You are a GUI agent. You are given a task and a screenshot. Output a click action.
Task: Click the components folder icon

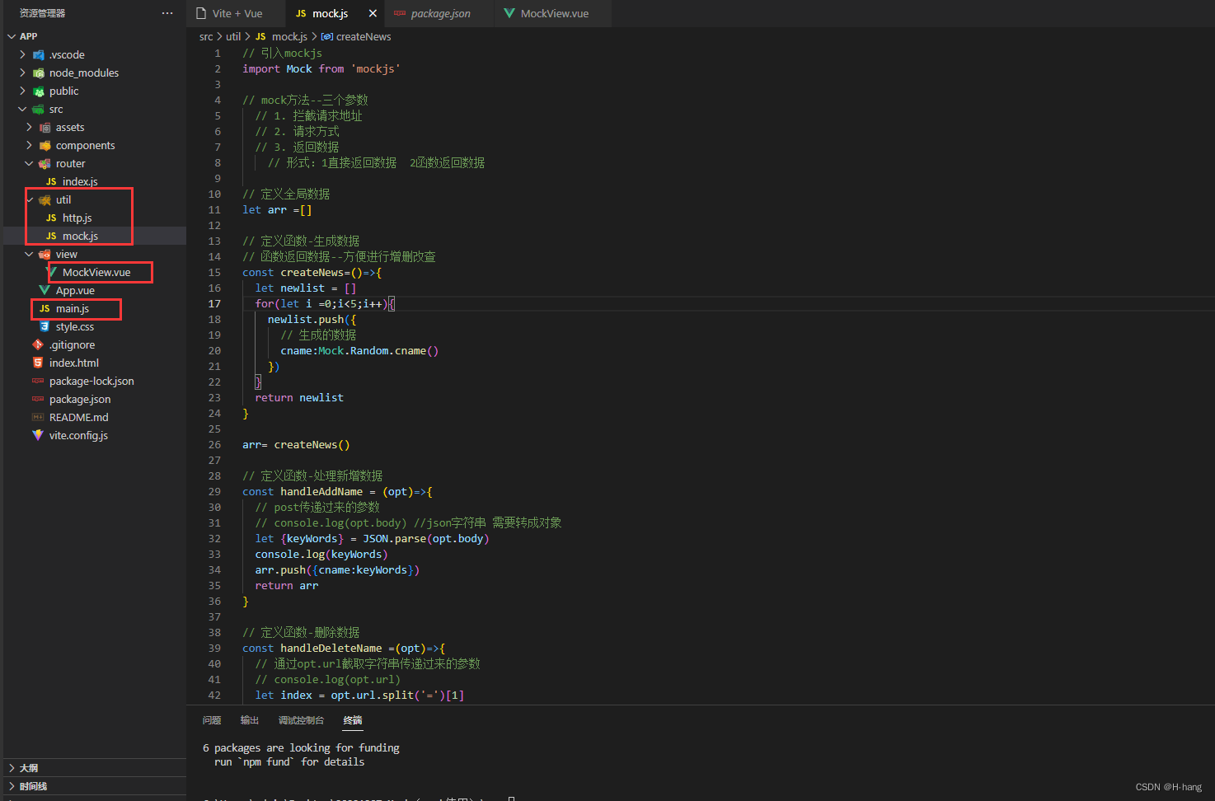click(x=45, y=145)
